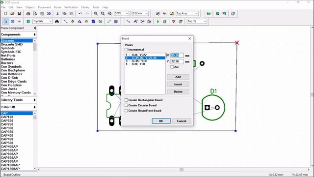Image resolution: width=314 pixels, height=177 pixels.
Task: Click the red Check Design Rules icon
Action: tap(173, 21)
